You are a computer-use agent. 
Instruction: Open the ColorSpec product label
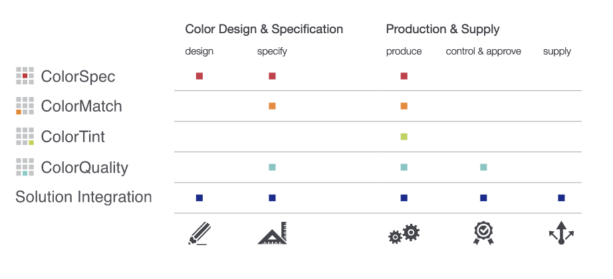pyautogui.click(x=78, y=76)
